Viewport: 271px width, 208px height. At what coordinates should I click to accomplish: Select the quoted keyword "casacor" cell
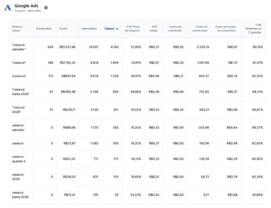pos(19,63)
